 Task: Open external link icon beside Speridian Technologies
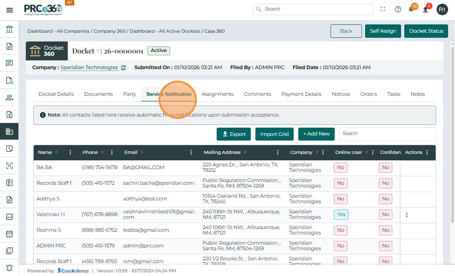tap(123, 68)
